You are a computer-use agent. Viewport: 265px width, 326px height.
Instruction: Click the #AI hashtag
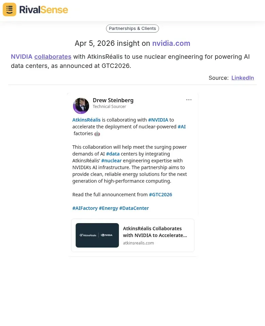pos(182,127)
